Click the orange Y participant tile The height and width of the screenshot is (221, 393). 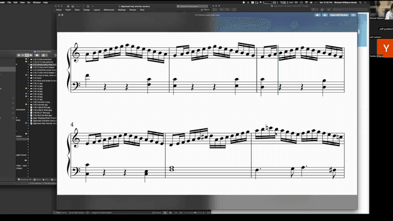pyautogui.click(x=386, y=48)
